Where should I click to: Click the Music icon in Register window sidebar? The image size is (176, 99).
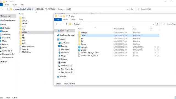[x=59, y=56]
